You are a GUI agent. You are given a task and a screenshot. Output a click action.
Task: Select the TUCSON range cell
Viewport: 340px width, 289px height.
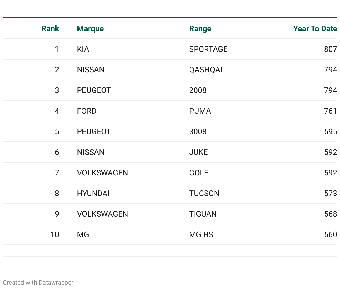(204, 194)
